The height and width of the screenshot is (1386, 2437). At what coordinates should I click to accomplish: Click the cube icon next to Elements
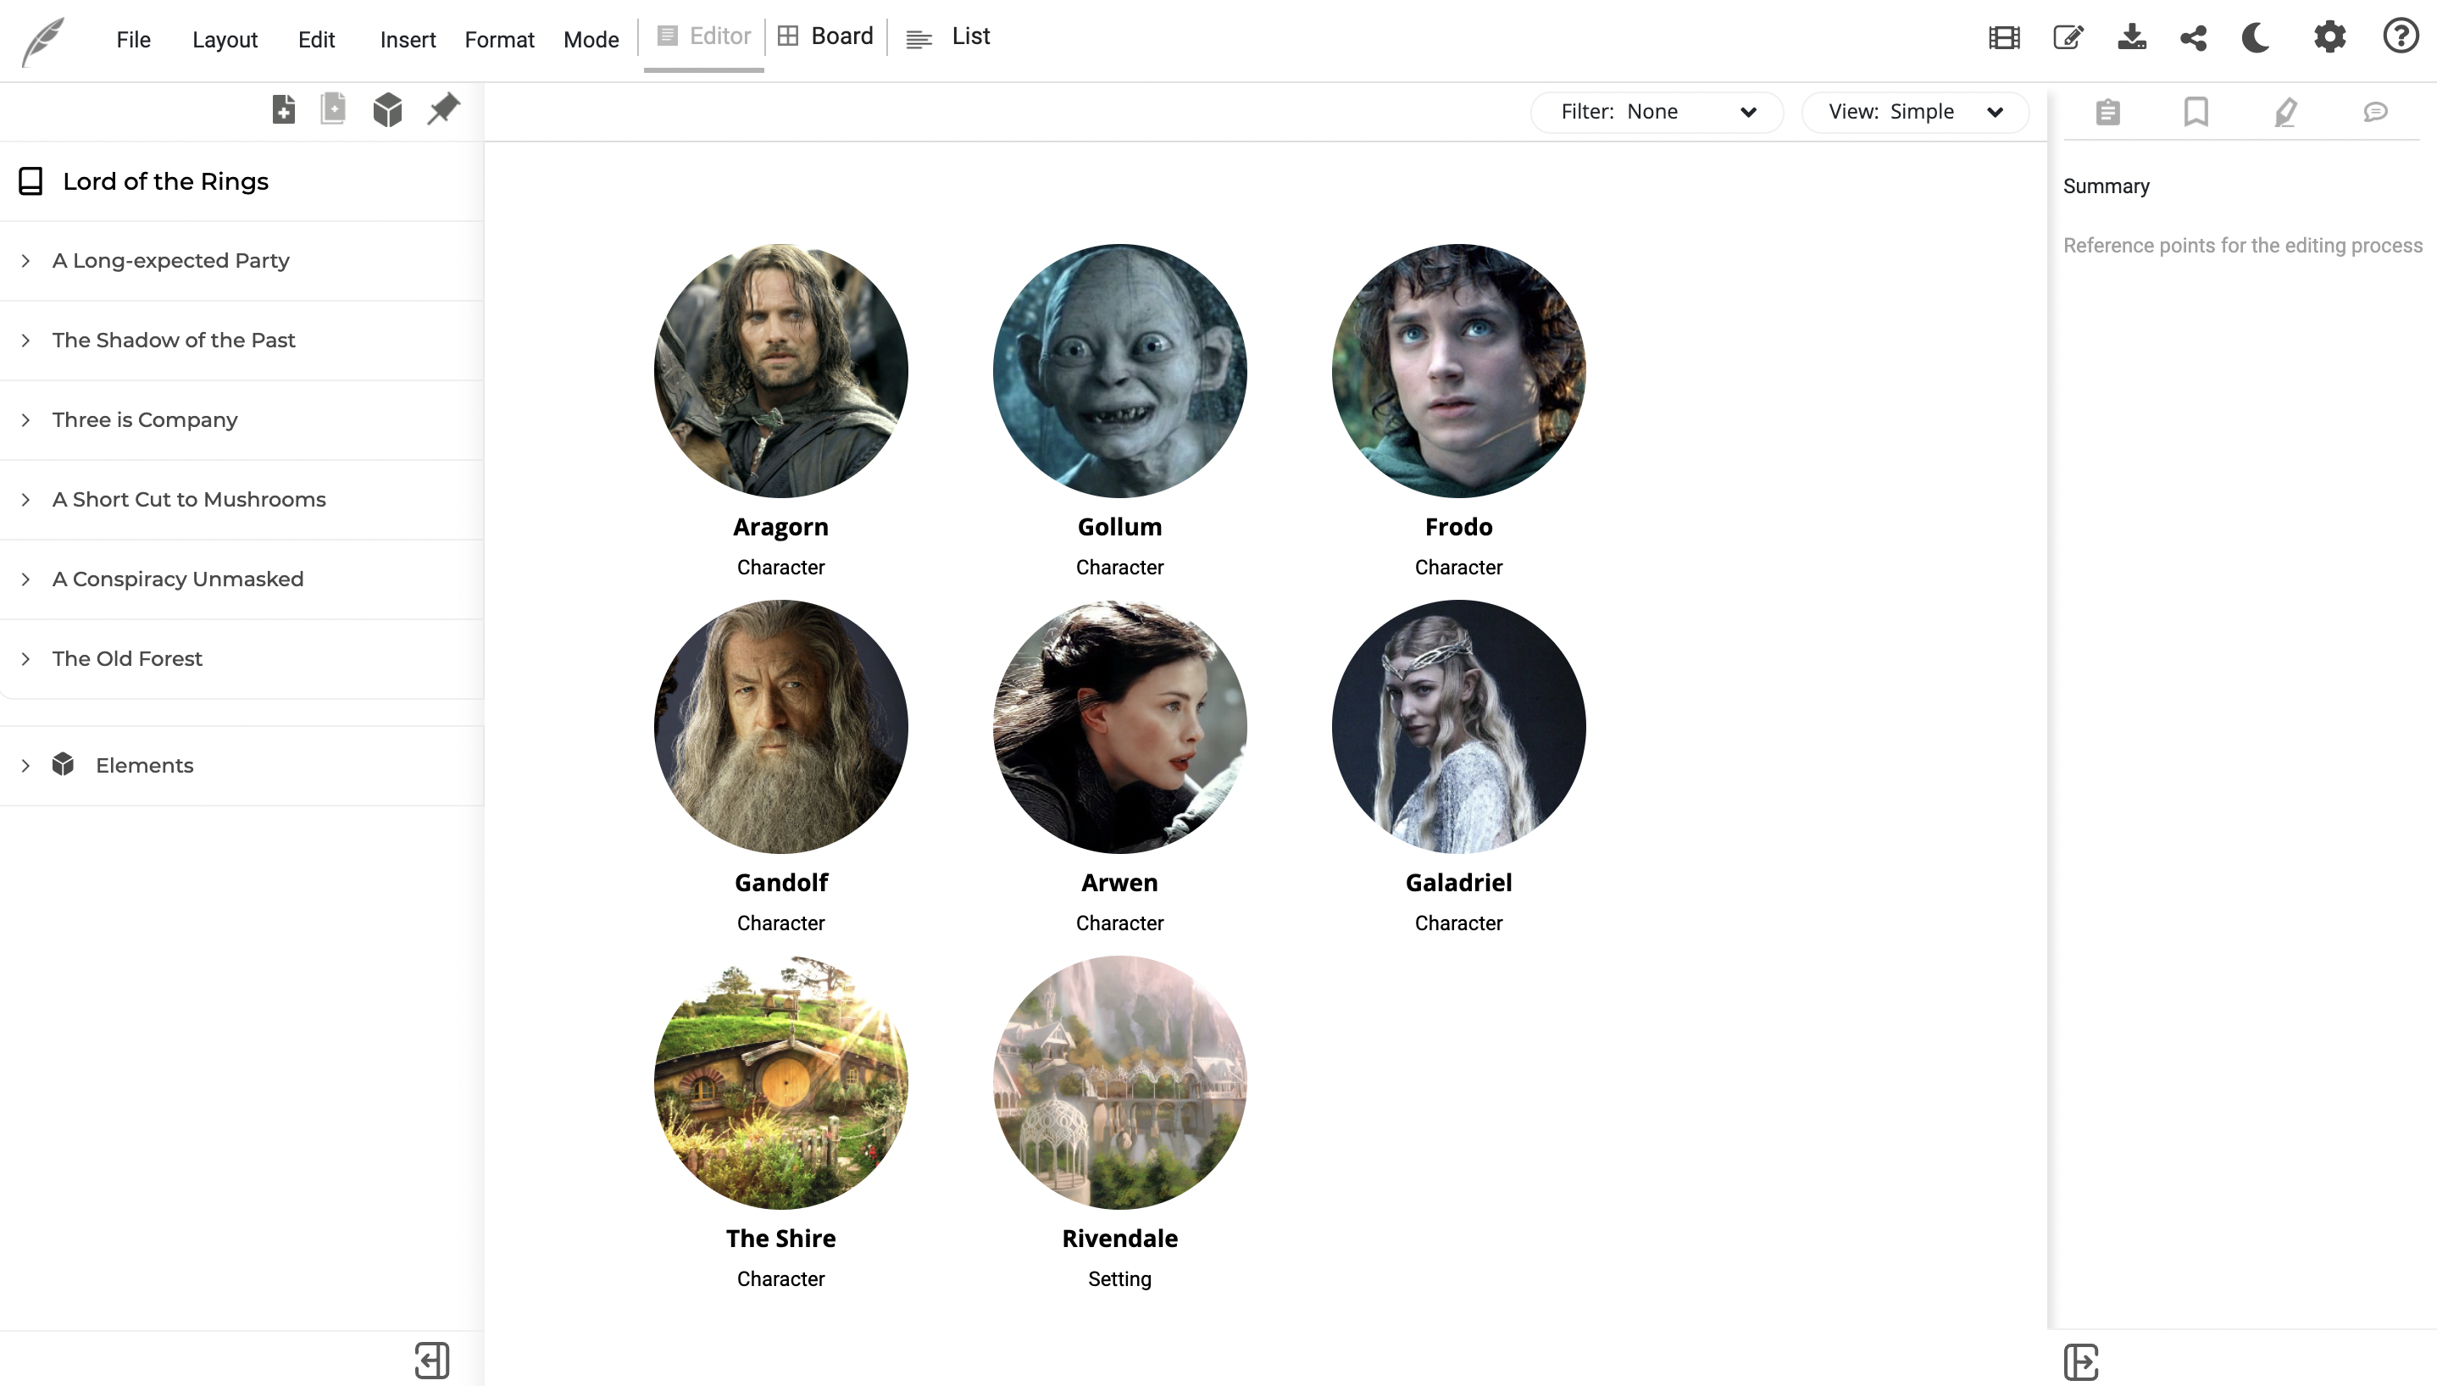tap(63, 764)
